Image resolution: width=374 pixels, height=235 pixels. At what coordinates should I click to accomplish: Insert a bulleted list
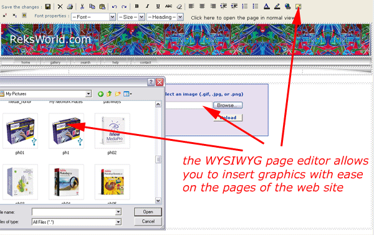tap(256, 6)
